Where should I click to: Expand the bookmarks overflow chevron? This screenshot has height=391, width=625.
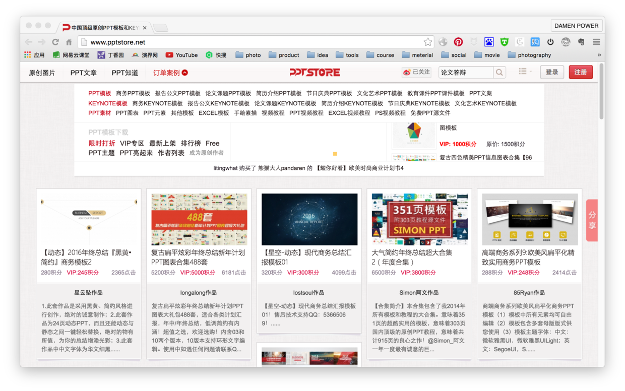pyautogui.click(x=599, y=55)
